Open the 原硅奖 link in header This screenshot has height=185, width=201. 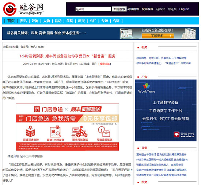(172, 9)
